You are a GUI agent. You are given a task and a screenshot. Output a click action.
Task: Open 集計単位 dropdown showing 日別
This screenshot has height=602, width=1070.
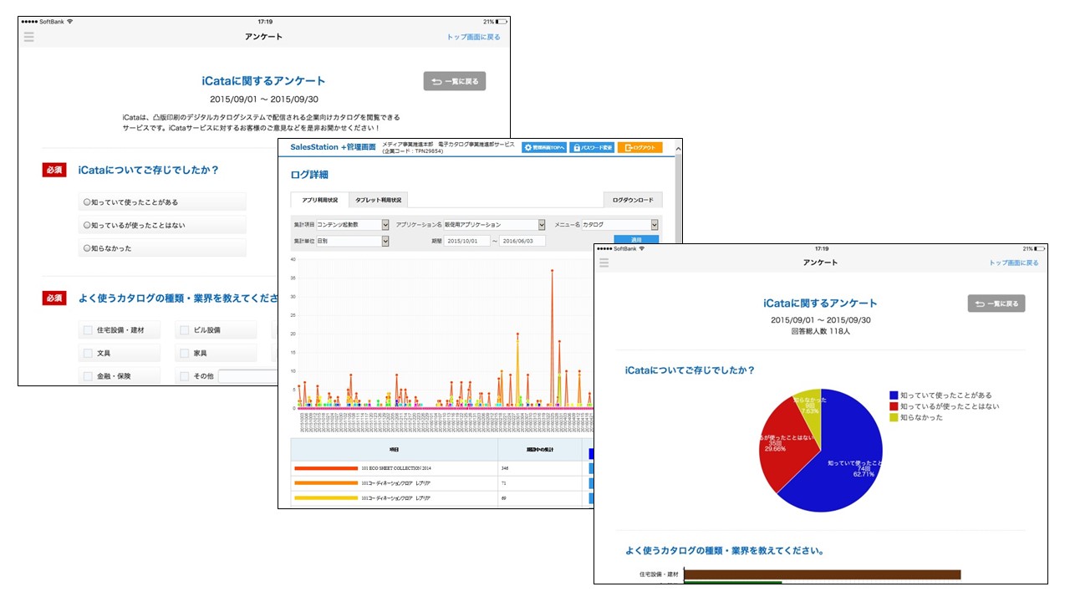click(x=353, y=241)
